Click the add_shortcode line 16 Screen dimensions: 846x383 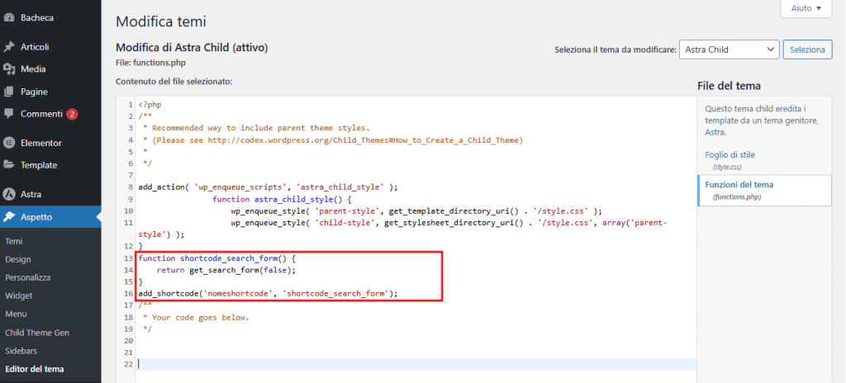tap(269, 294)
